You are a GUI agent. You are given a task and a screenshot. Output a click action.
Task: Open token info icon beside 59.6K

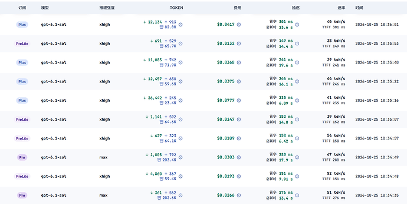(x=180, y=81)
